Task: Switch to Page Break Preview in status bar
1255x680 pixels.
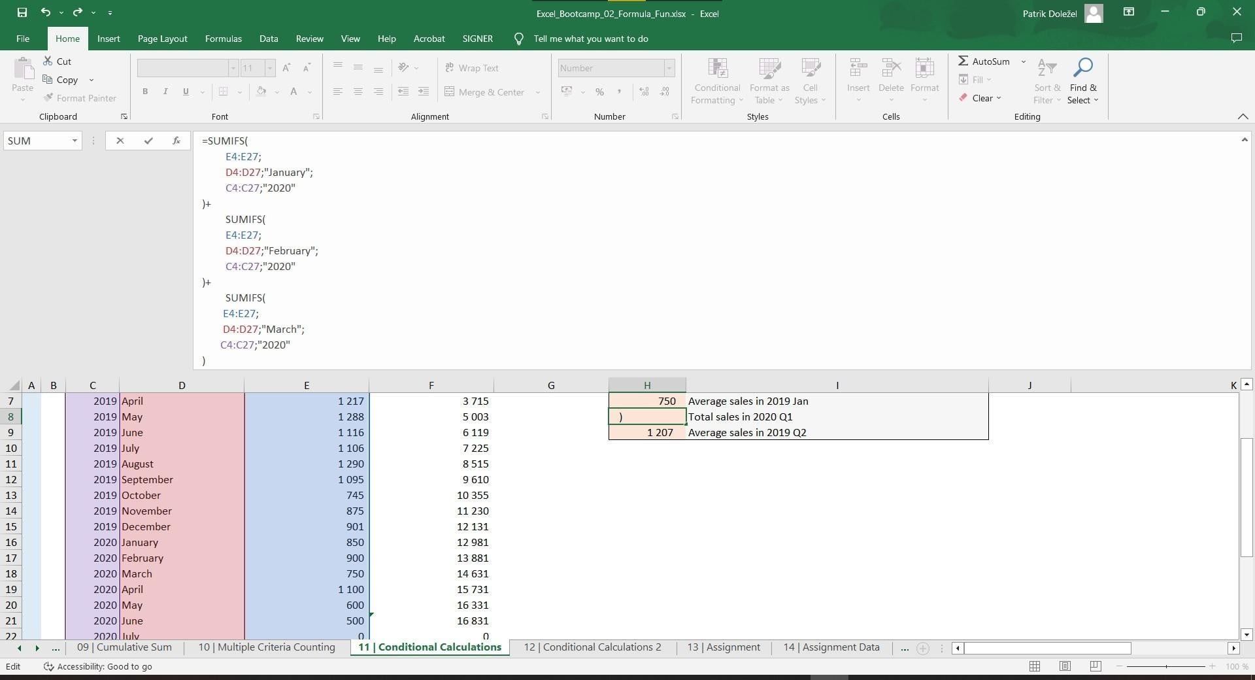Action: click(1096, 666)
